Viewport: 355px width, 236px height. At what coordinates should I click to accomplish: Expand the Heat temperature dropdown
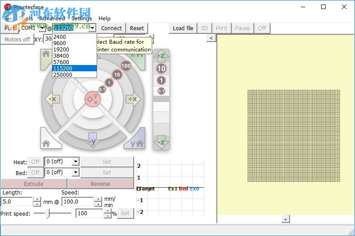point(75,162)
